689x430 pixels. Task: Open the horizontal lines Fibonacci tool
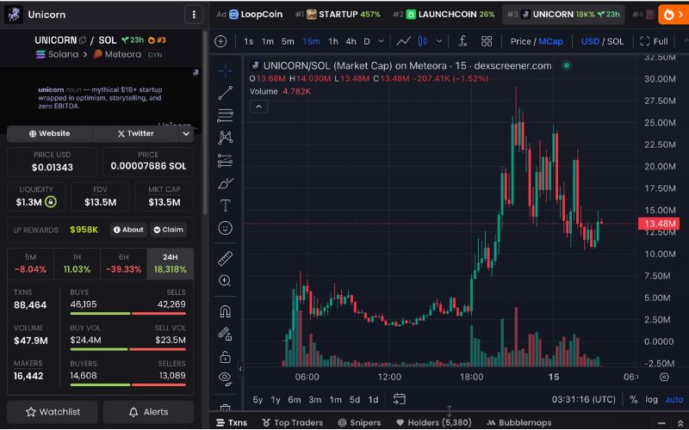(226, 115)
